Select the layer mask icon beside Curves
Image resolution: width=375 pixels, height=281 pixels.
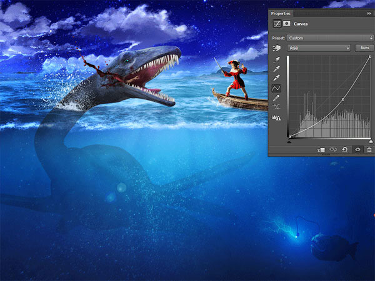pyautogui.click(x=286, y=24)
